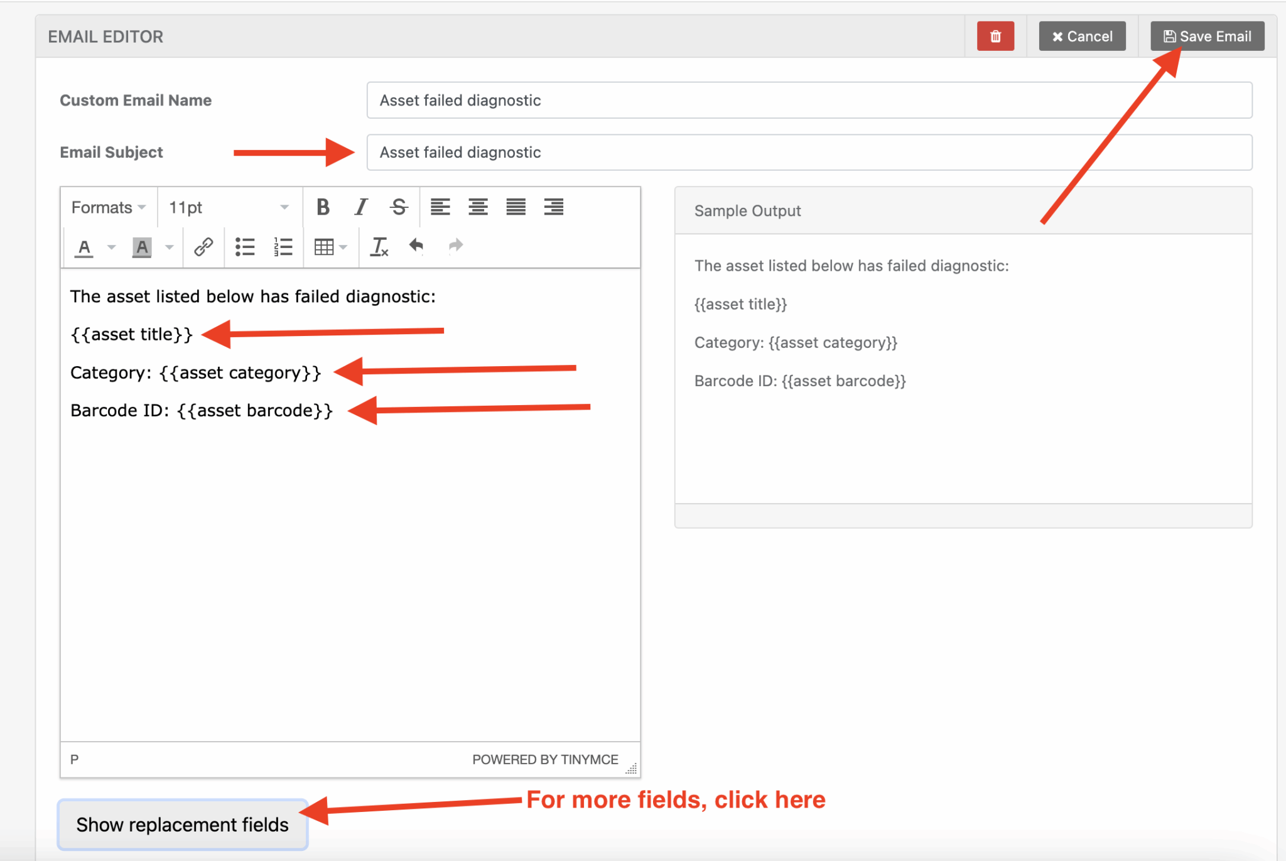This screenshot has height=861, width=1286.
Task: Open the Formats dropdown
Action: [107, 207]
